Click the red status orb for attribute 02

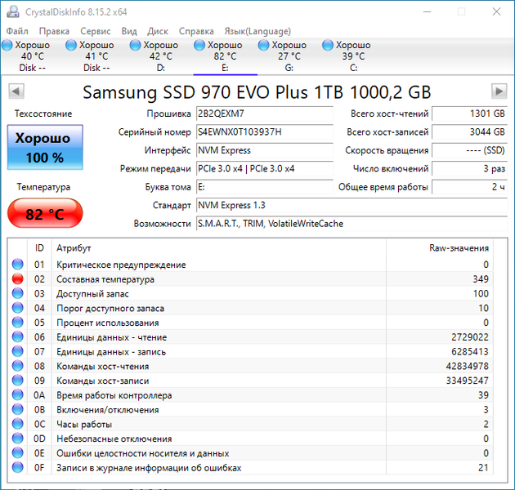coord(18,278)
